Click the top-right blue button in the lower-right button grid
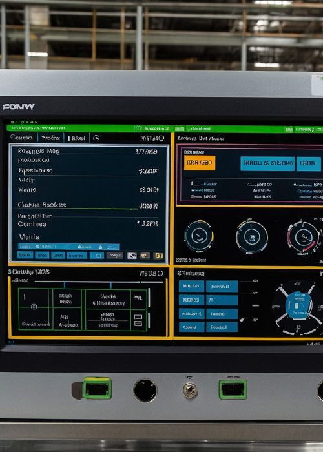Viewport: 323px width, 452px height. pos(222,286)
